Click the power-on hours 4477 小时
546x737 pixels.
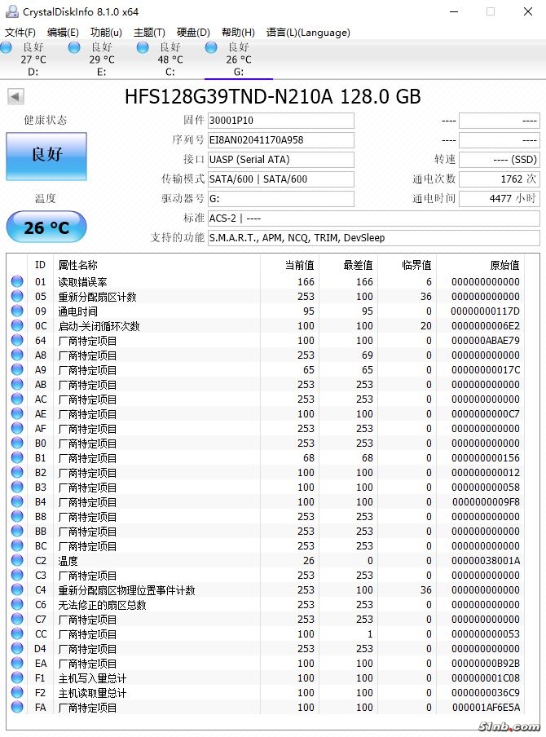coord(500,198)
